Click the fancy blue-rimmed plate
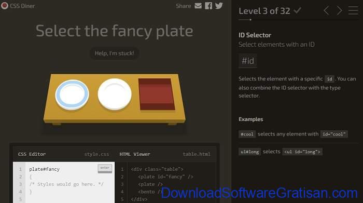 pos(72,95)
